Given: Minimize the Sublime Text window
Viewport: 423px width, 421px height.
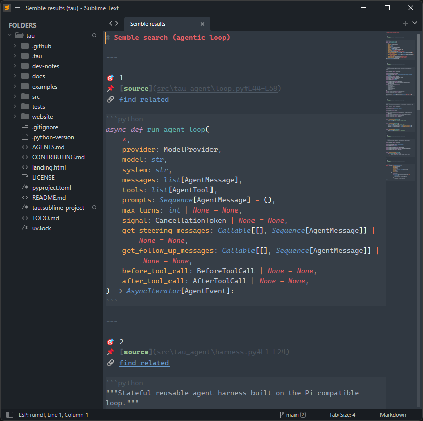Looking at the screenshot, I should 364,8.
